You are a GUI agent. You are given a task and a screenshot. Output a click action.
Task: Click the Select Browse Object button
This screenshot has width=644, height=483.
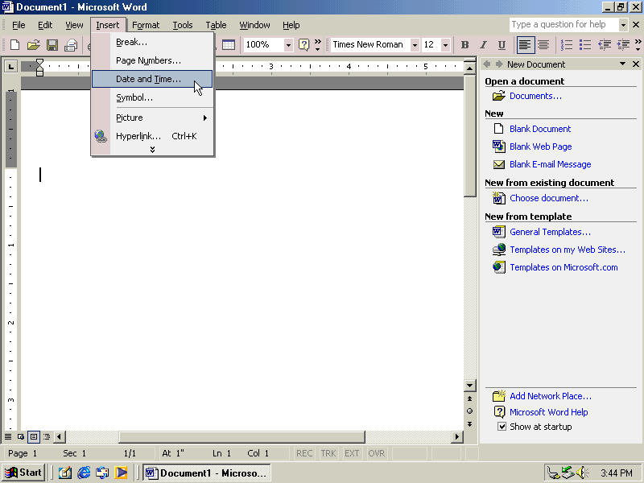(x=469, y=411)
